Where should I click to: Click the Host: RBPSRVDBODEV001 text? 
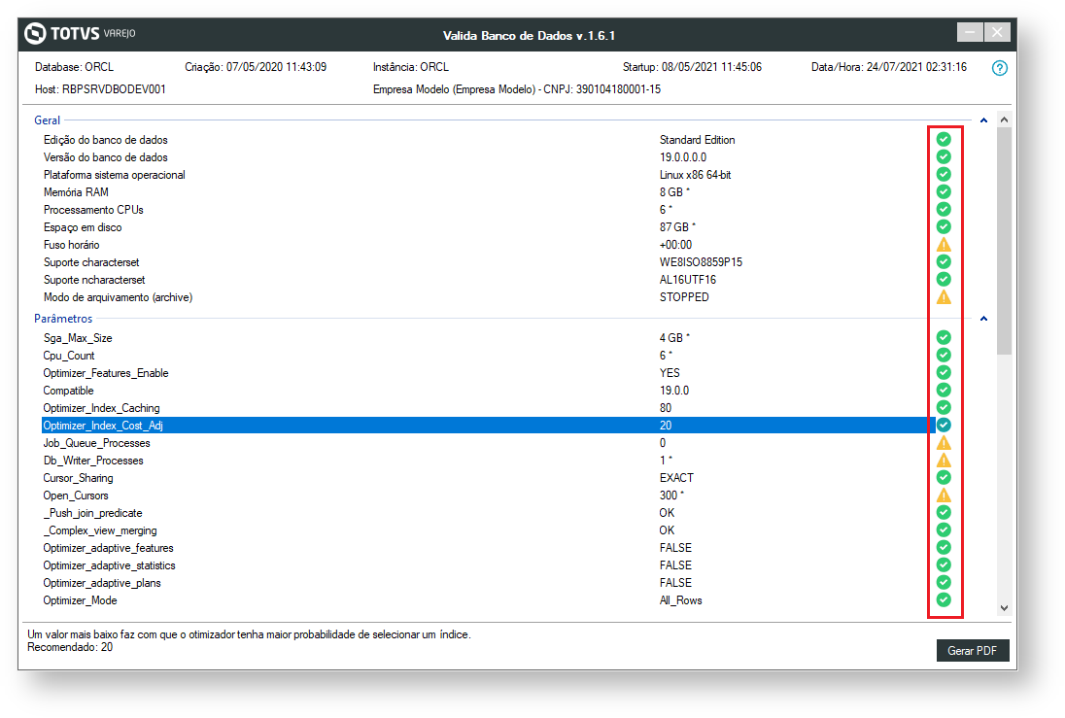click(x=100, y=89)
